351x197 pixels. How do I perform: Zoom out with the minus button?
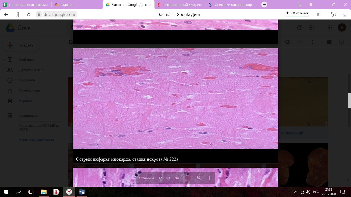(189, 178)
